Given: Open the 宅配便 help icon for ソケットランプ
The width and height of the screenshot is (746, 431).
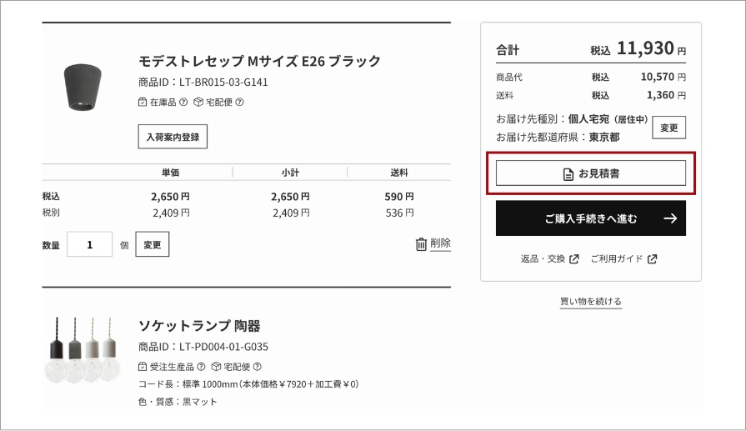Looking at the screenshot, I should click(x=257, y=366).
